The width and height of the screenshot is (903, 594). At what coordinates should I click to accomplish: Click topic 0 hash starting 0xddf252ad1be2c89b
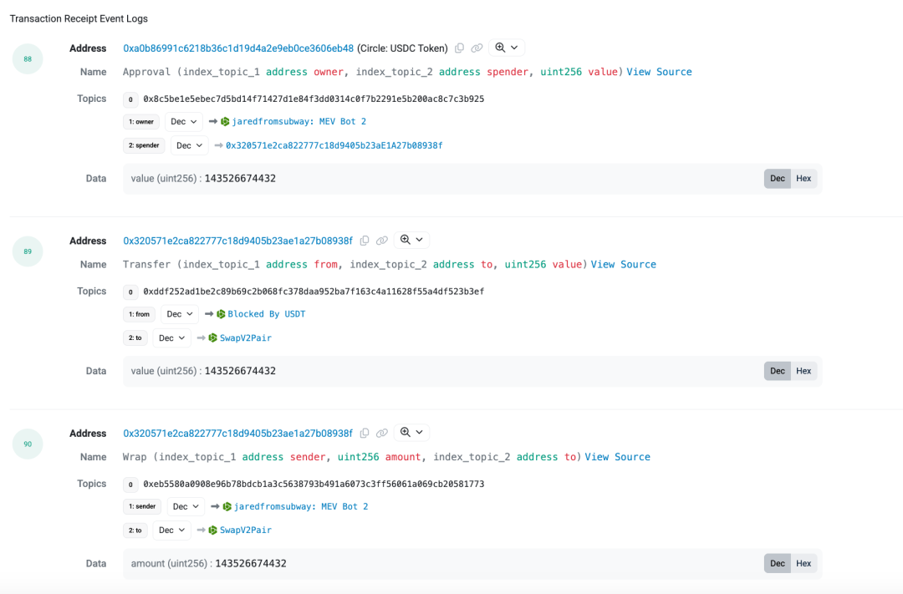314,292
